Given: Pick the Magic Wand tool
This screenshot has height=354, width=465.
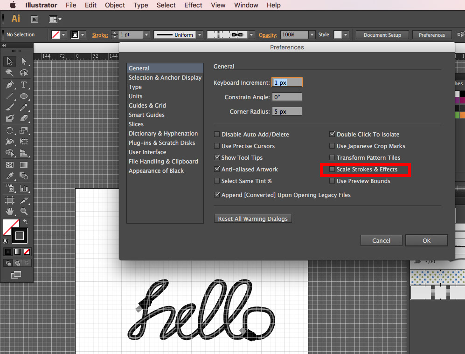Looking at the screenshot, I should [10, 73].
